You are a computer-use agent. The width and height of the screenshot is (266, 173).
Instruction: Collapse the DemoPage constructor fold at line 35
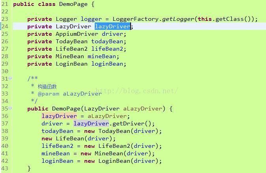click(x=10, y=108)
